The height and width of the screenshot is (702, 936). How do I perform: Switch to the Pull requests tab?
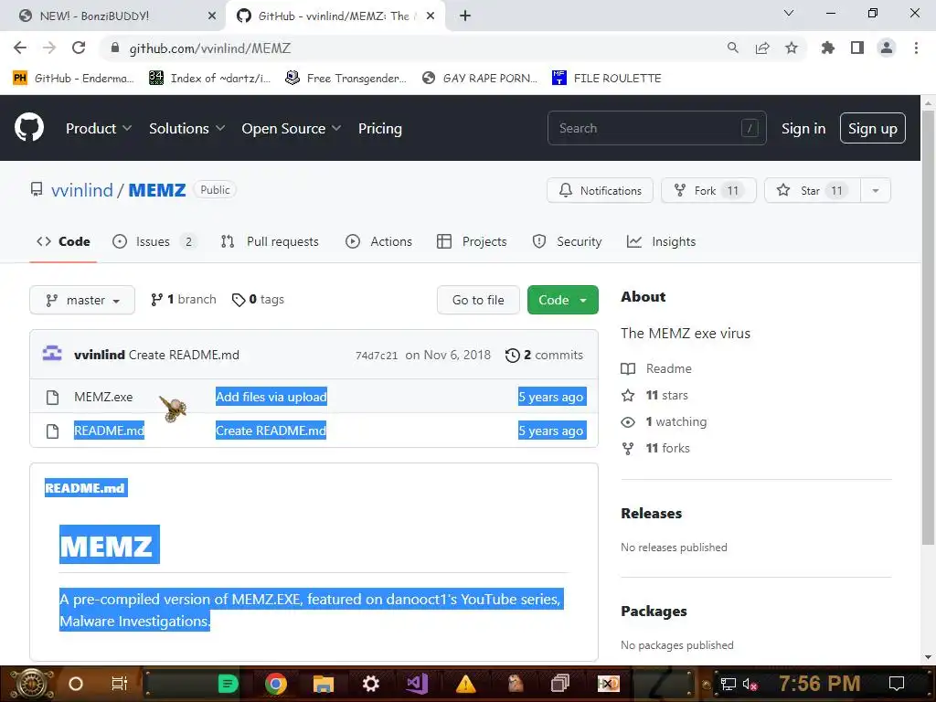tap(270, 241)
